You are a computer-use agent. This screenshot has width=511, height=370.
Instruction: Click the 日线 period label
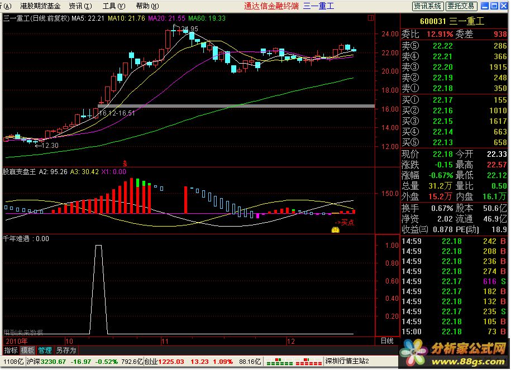[x=387, y=341]
